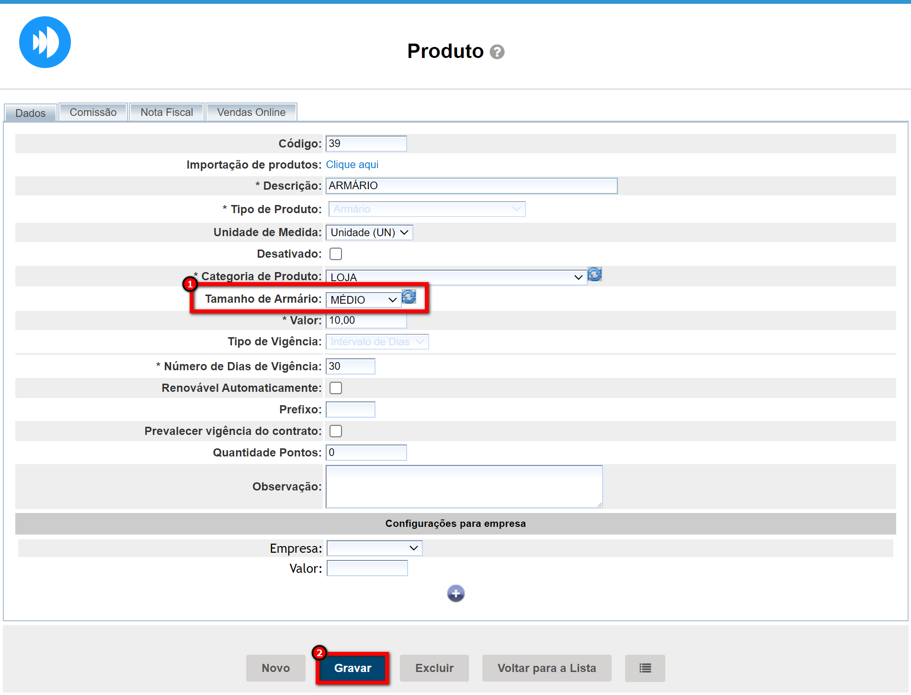Add company configuration with plus icon

455,593
